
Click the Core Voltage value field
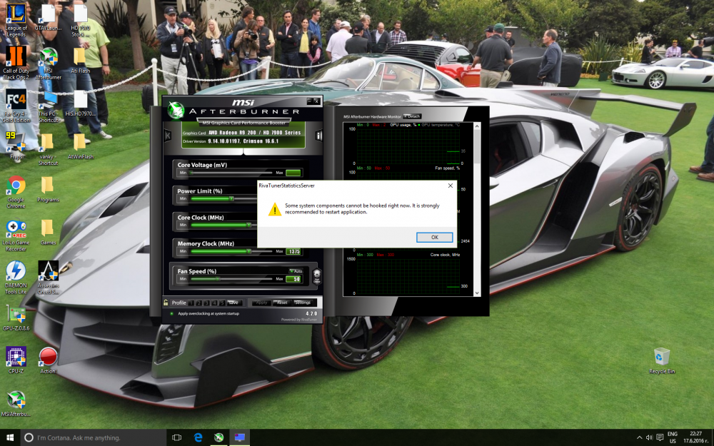point(293,173)
